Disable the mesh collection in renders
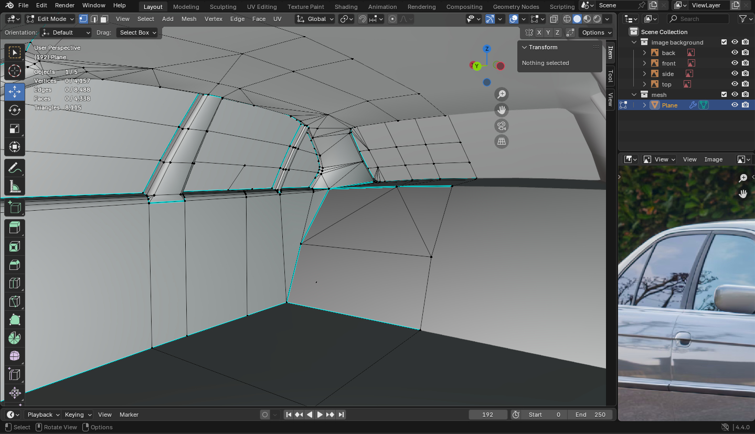Viewport: 755px width, 434px height. [745, 95]
